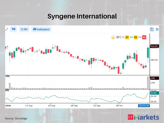Expand chart to fullscreen
Viewport: 164px width, 123px height.
(x=157, y=29)
